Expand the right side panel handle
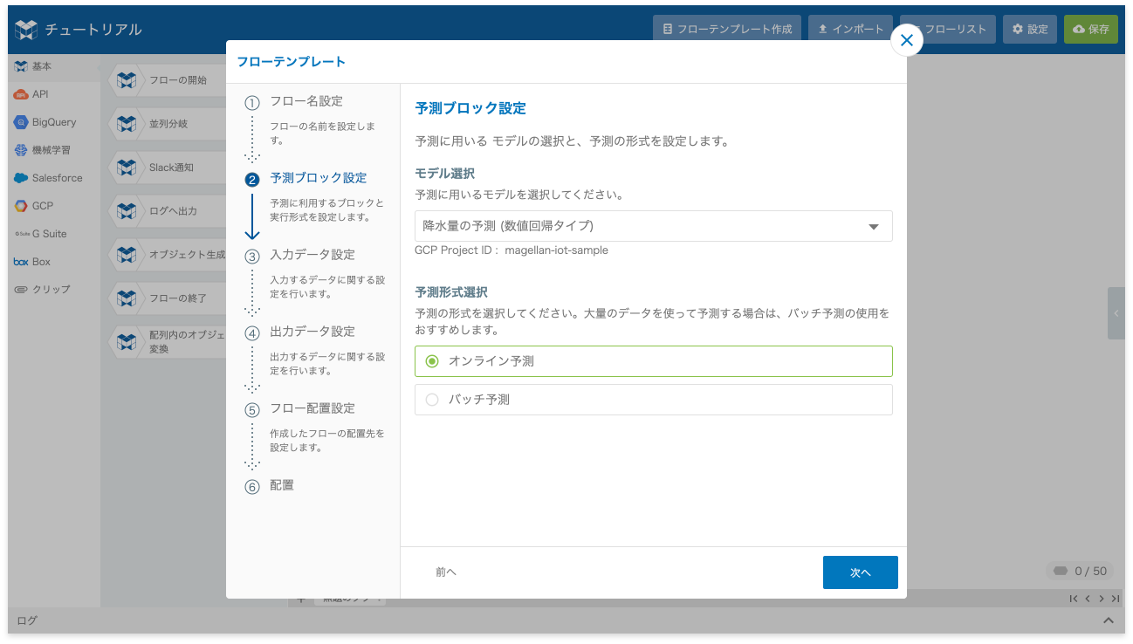Screen dimensions: 1133x644 (x=1116, y=313)
